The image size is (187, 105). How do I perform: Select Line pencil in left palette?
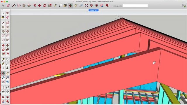coord(3,23)
